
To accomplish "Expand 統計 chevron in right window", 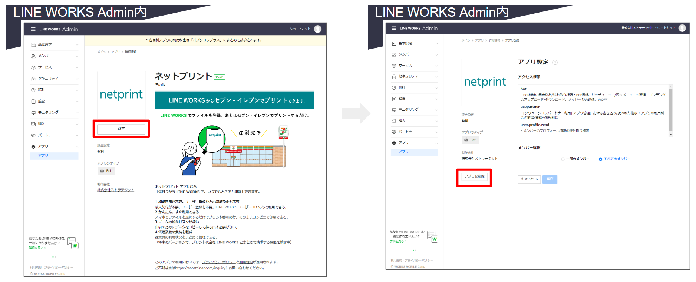I will [437, 88].
